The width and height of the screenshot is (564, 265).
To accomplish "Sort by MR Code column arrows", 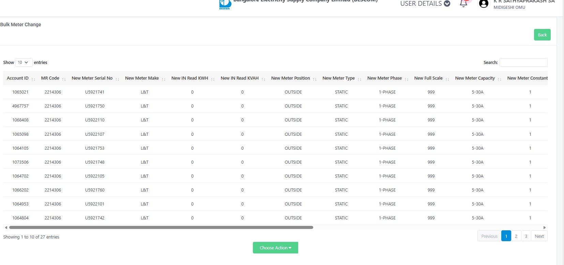I will click(x=64, y=79).
